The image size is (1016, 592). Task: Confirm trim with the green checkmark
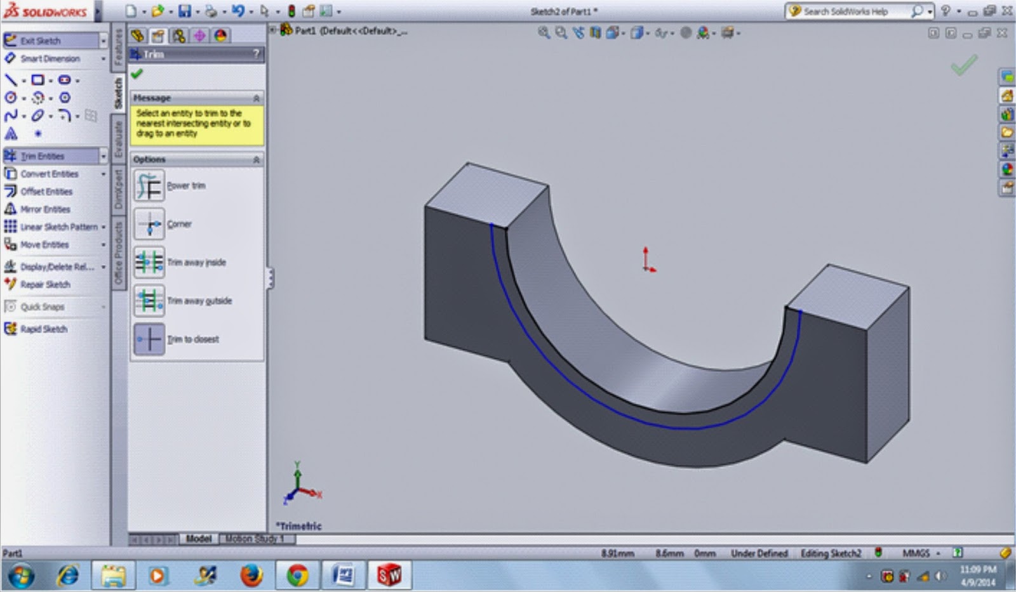[x=137, y=74]
